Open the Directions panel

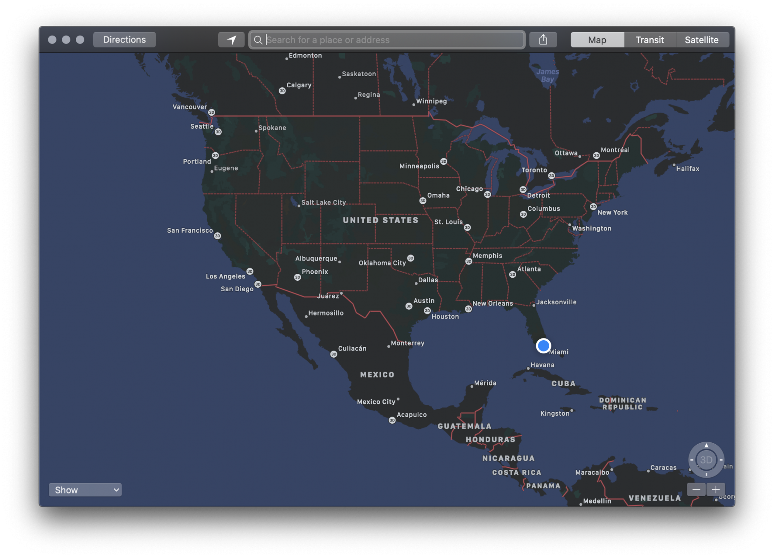[x=125, y=40]
